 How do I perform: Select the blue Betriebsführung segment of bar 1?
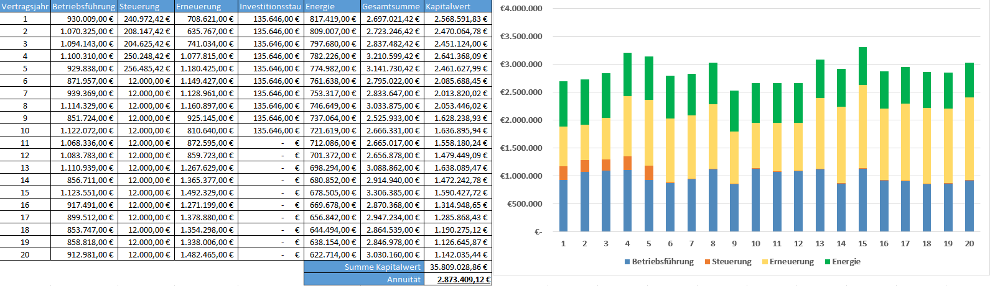[x=563, y=205]
